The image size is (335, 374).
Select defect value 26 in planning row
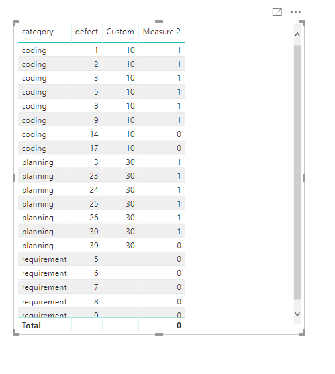pos(94,218)
